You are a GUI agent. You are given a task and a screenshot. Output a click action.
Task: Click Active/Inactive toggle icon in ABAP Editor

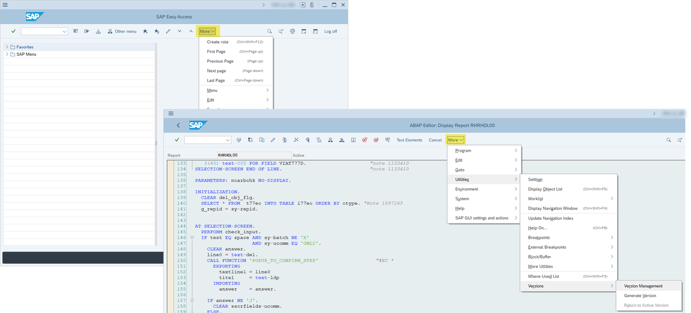(250, 140)
